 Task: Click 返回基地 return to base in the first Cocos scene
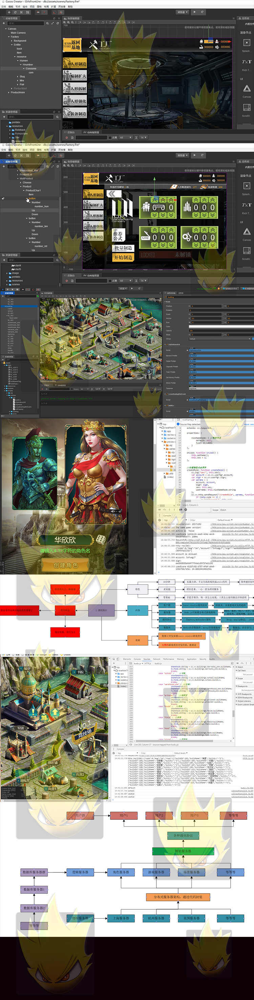point(72,45)
